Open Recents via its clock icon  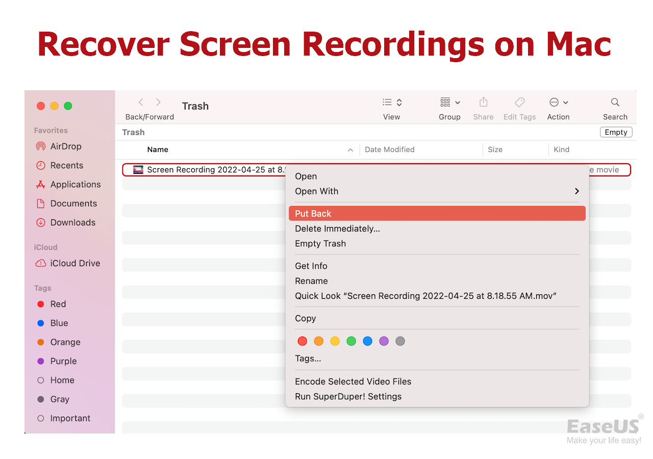point(41,165)
